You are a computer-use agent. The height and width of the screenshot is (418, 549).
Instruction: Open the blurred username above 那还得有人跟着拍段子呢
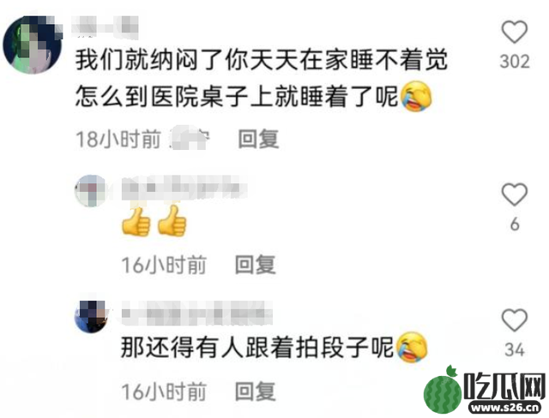pyautogui.click(x=196, y=313)
